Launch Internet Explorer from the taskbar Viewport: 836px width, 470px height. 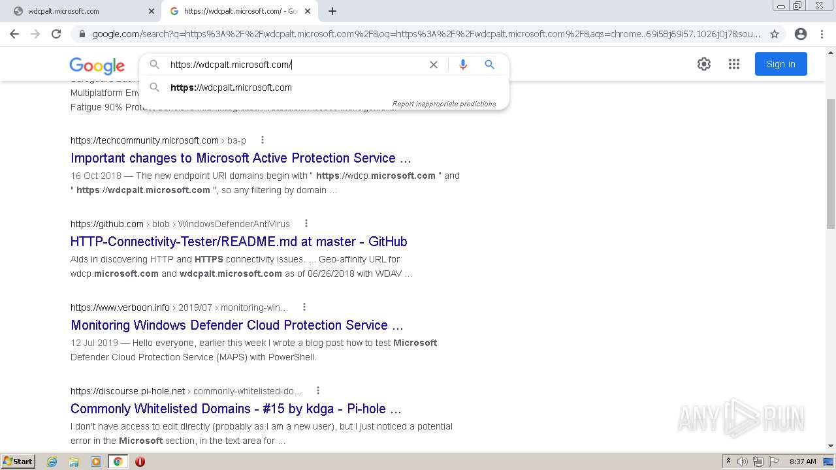coord(52,462)
